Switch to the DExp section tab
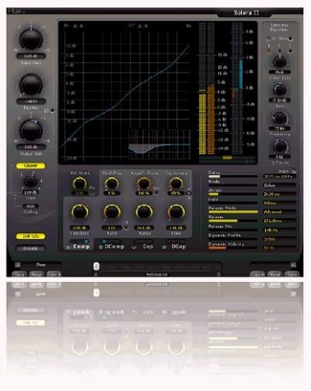 (179, 246)
